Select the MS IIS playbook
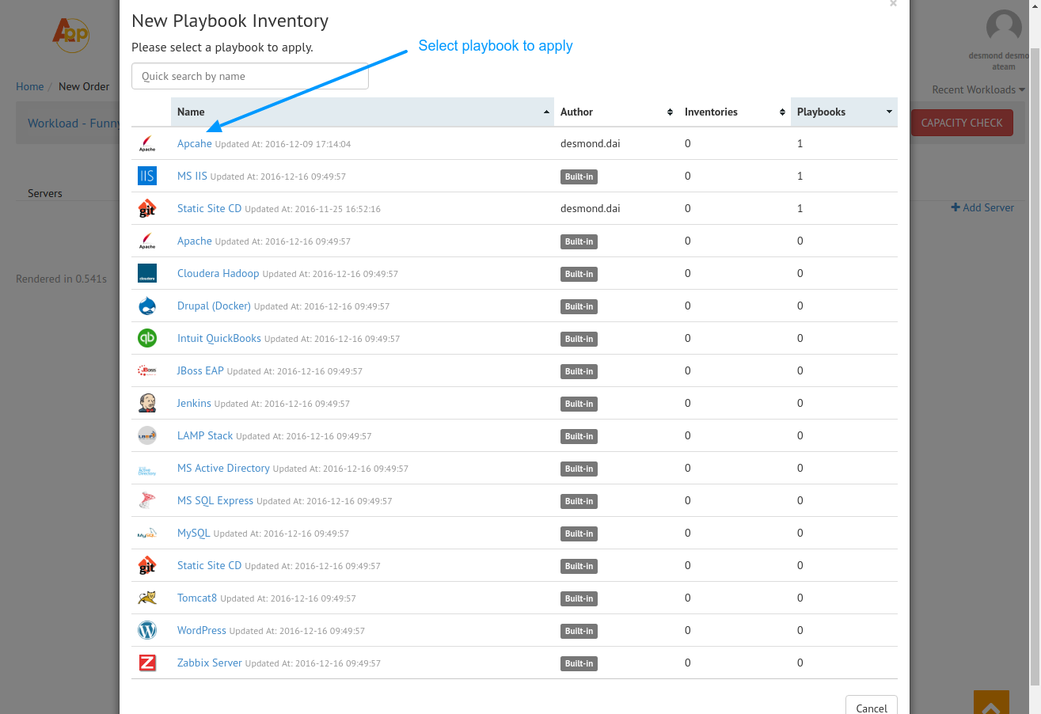Screen dimensions: 1041x714 (192, 176)
